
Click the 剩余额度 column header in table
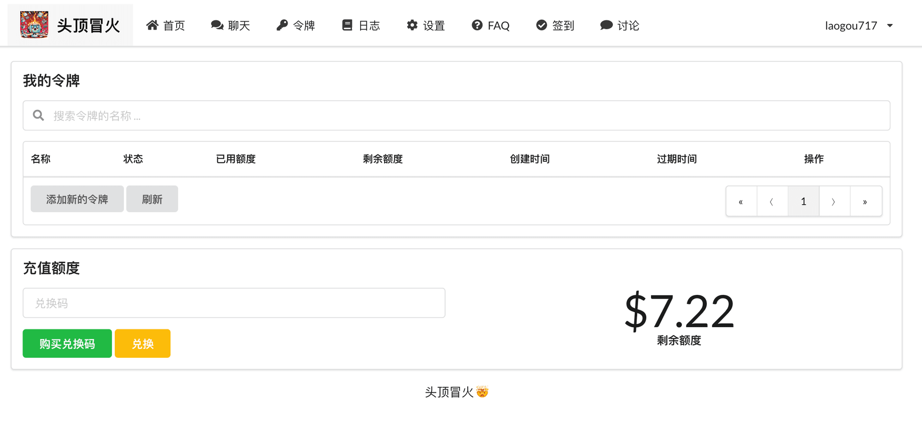coord(383,159)
